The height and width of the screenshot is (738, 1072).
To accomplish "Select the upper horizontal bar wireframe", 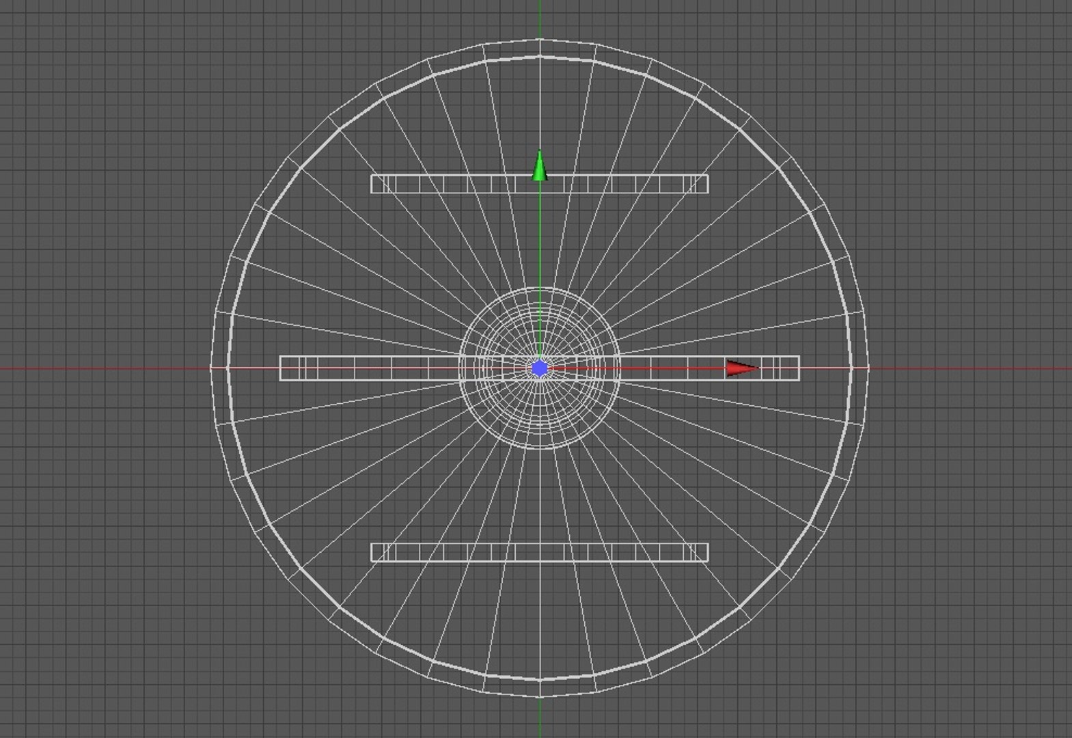I will [x=540, y=184].
